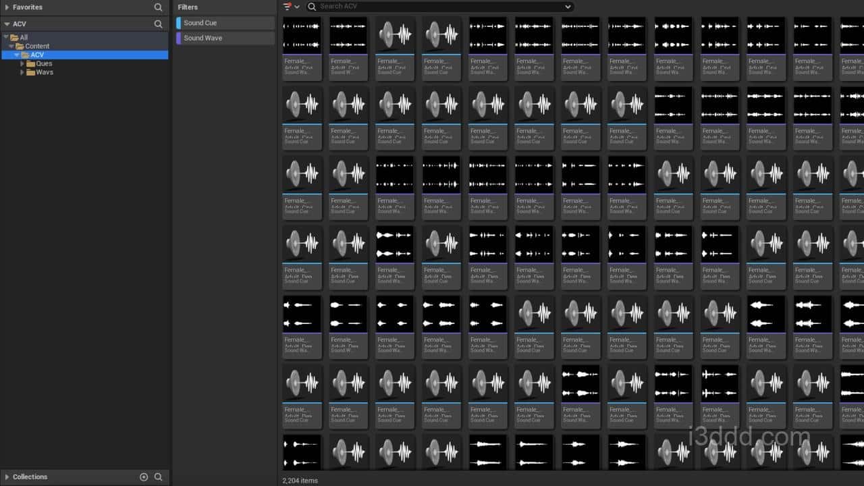864x486 pixels.
Task: Select the highlighted ACV folder
Action: pos(37,55)
